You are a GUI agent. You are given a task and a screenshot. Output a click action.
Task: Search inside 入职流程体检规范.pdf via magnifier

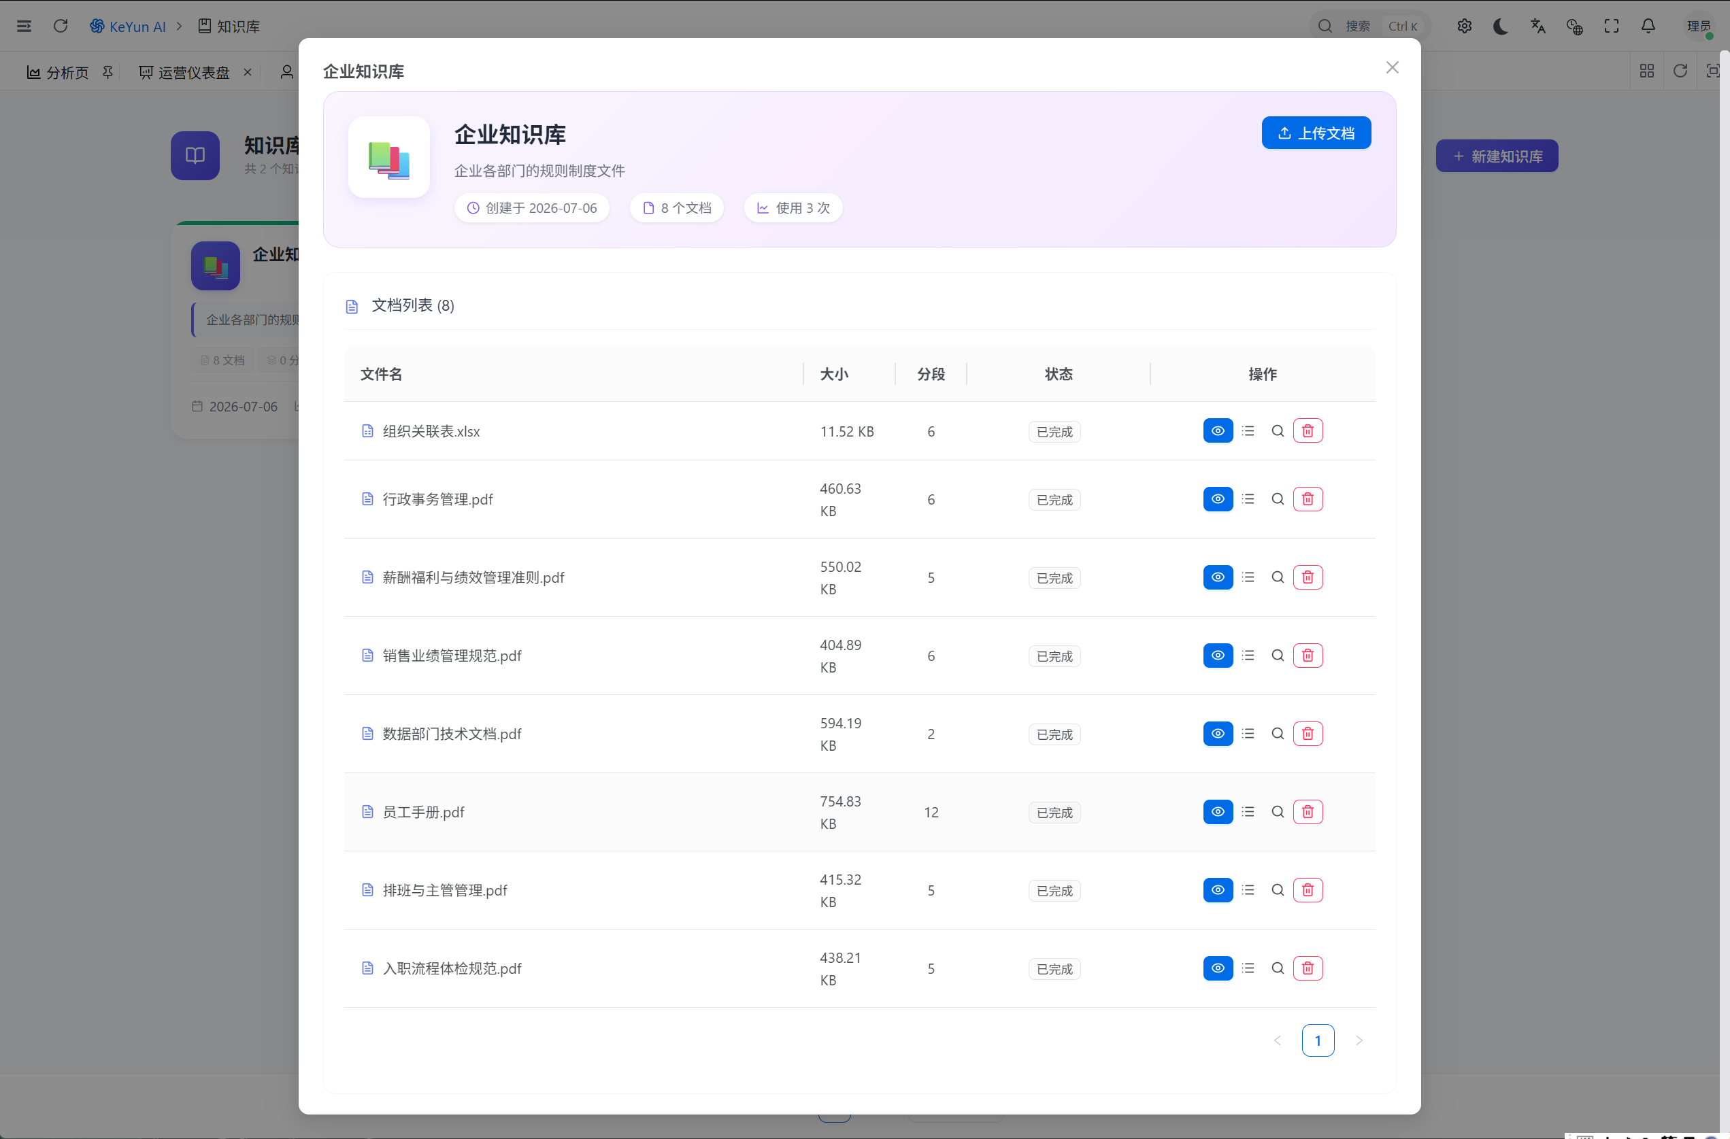pos(1277,968)
